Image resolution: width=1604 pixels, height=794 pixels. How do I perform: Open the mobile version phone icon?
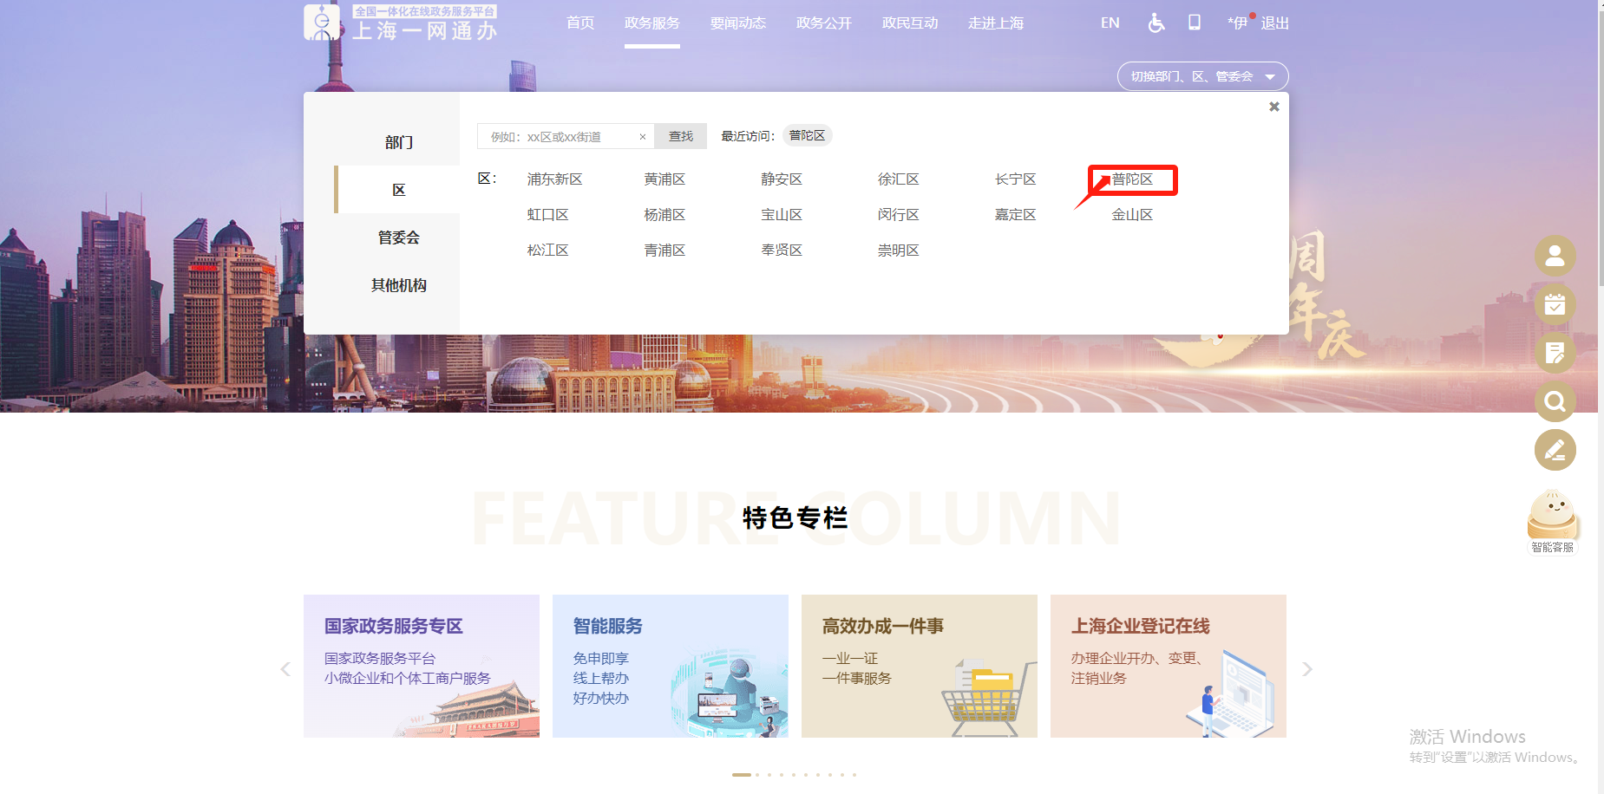click(x=1195, y=23)
